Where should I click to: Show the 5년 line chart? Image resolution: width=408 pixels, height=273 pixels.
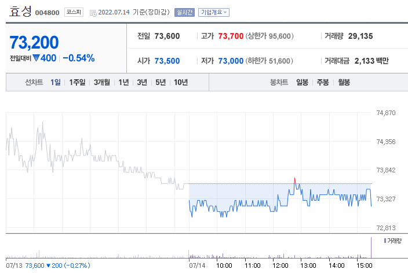coord(161,82)
